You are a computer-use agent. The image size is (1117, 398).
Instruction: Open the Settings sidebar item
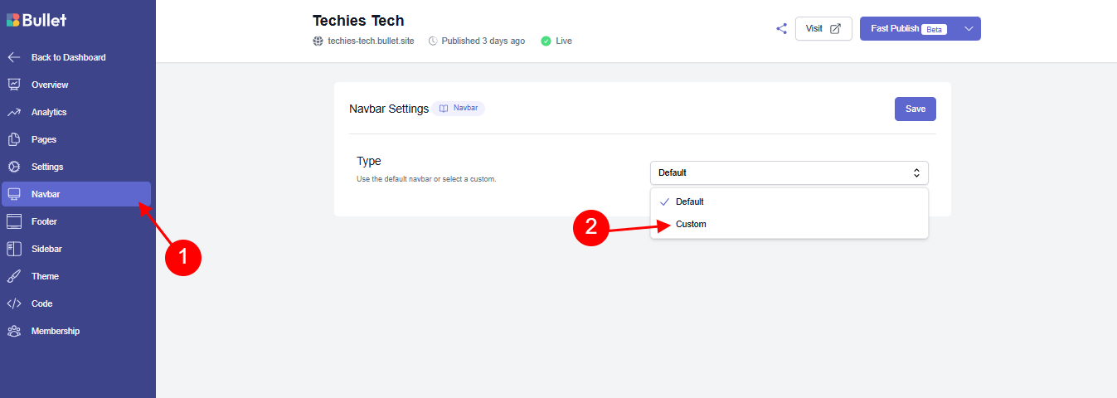(x=76, y=167)
